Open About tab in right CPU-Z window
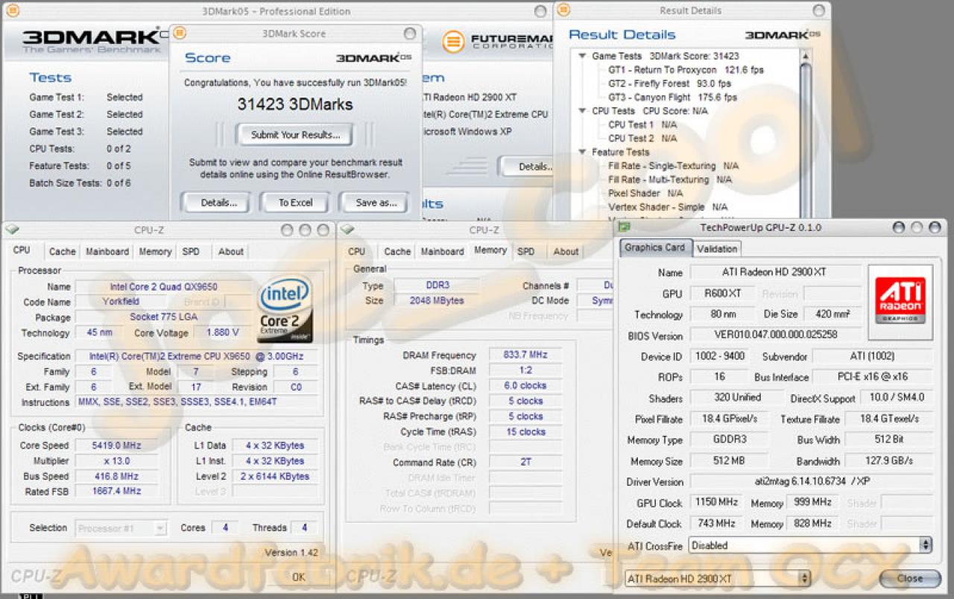954x599 pixels. click(566, 252)
